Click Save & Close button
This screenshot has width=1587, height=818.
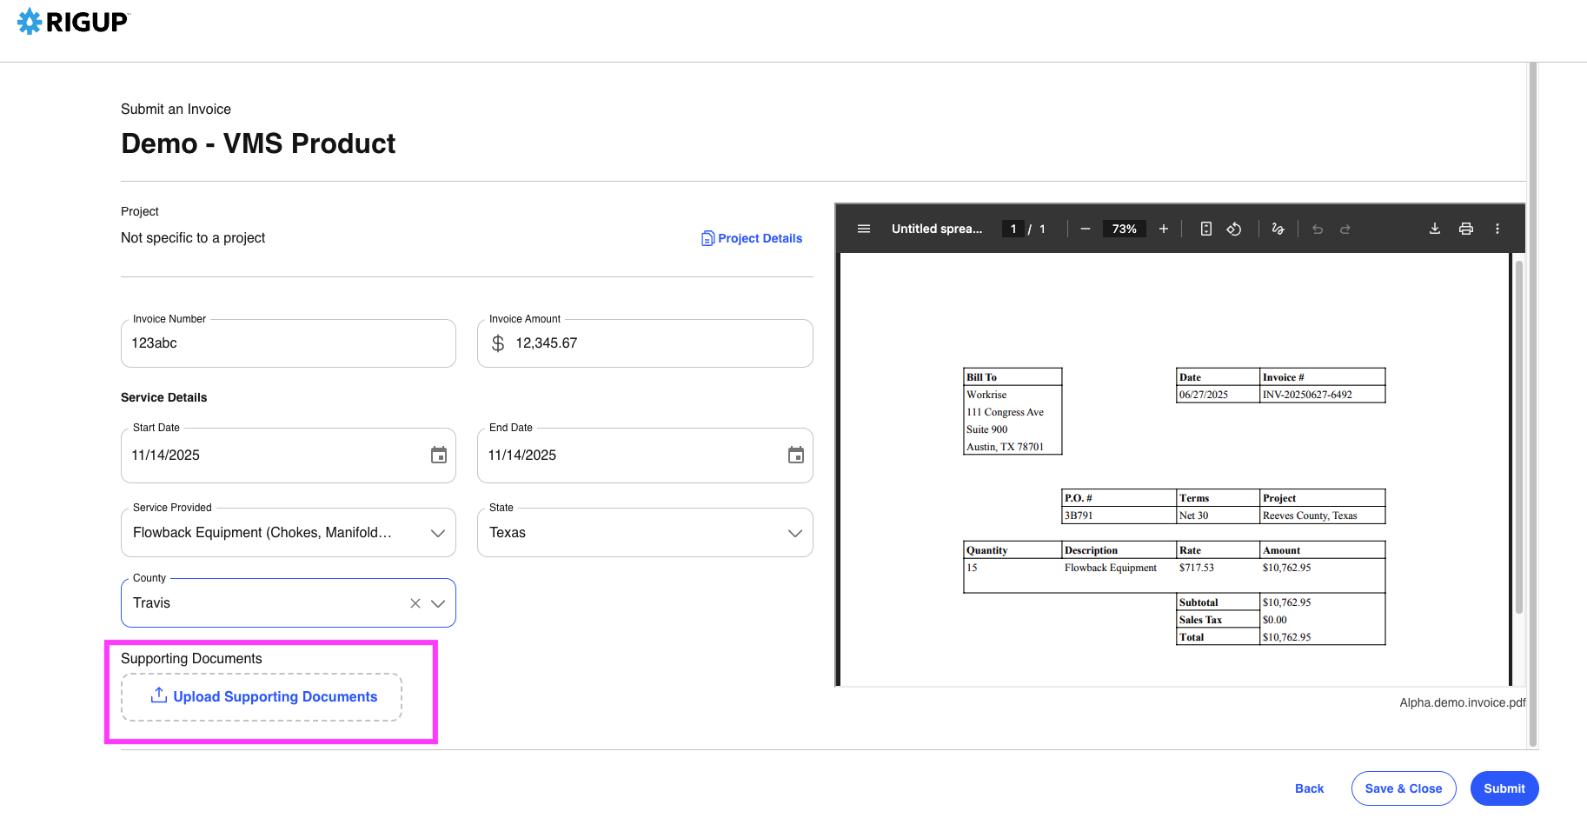pyautogui.click(x=1404, y=788)
